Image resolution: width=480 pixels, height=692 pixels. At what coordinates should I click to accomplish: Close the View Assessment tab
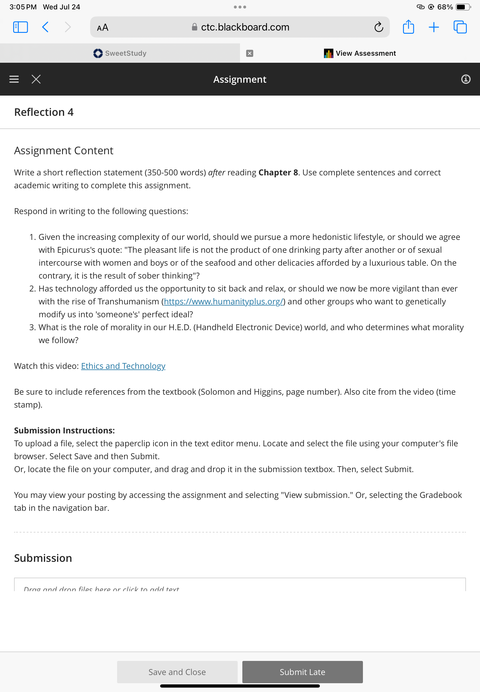point(249,53)
